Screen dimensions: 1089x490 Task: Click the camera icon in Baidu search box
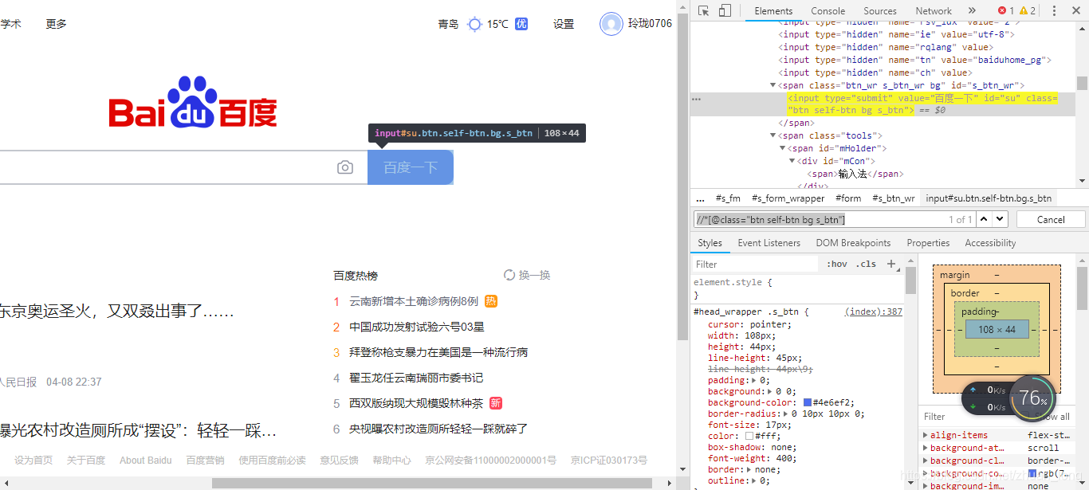click(345, 167)
